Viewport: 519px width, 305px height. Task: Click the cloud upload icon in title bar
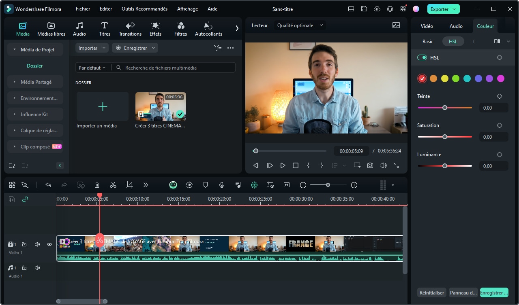click(377, 9)
